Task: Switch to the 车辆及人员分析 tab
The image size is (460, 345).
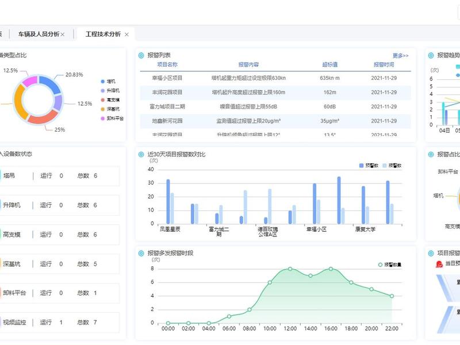Action: [39, 34]
